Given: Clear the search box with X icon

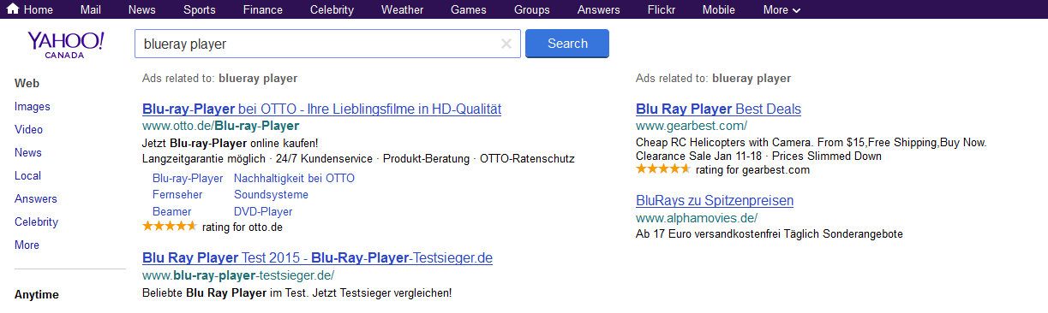Looking at the screenshot, I should (506, 44).
